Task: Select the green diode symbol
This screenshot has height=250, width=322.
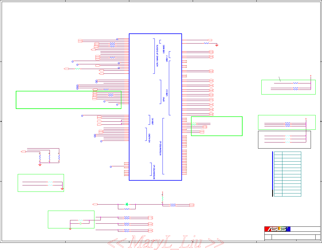Action: 127,204
